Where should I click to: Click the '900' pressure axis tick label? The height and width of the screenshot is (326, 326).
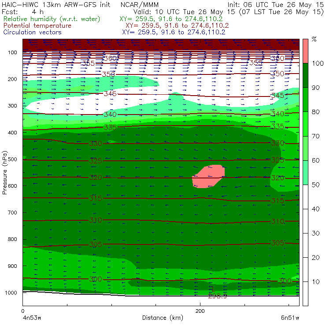pos(12,266)
